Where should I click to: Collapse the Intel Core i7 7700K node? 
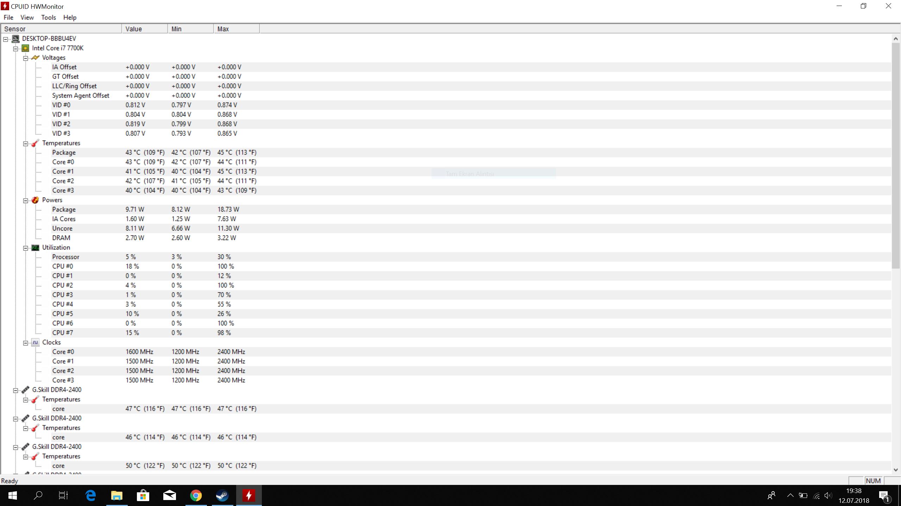[x=15, y=49]
